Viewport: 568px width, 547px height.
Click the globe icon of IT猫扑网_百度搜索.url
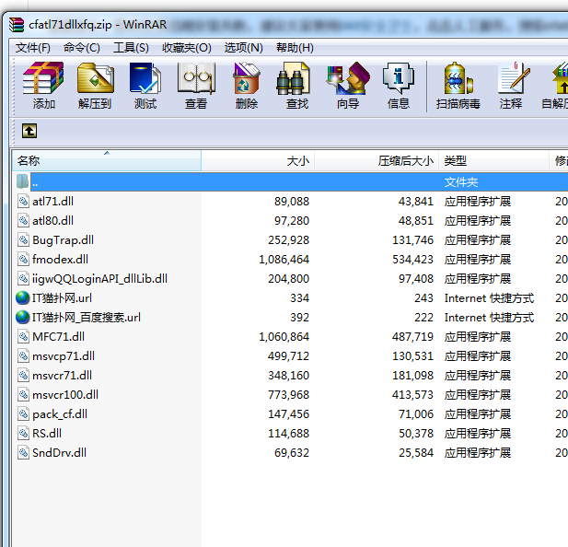[22, 317]
